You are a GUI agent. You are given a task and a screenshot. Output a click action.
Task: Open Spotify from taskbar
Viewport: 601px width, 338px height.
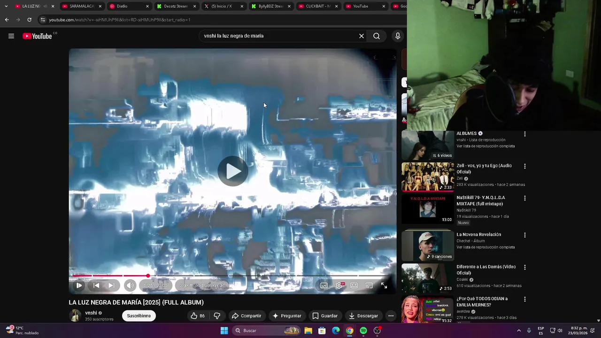[x=363, y=330]
